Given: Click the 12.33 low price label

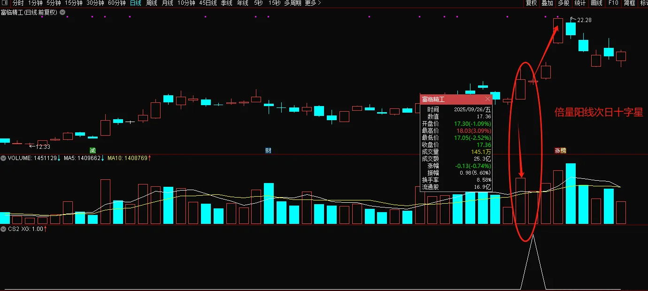Looking at the screenshot, I should [x=43, y=147].
